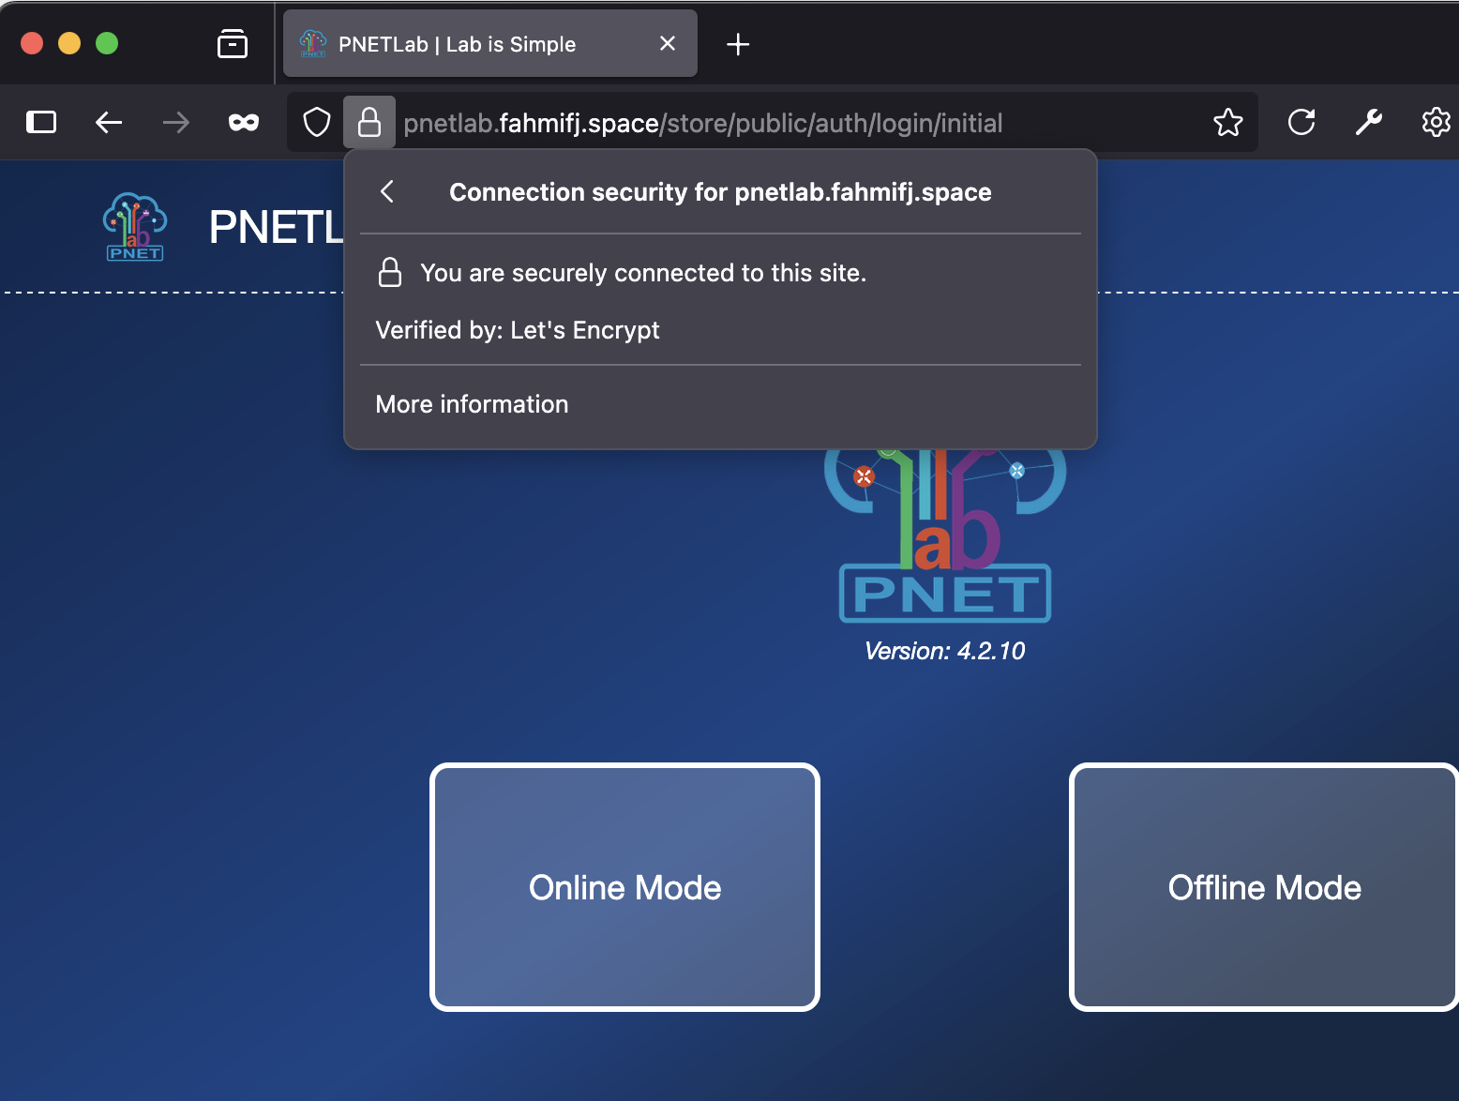This screenshot has height=1101, width=1459.
Task: Open the tracking protection shield icon
Action: click(317, 122)
